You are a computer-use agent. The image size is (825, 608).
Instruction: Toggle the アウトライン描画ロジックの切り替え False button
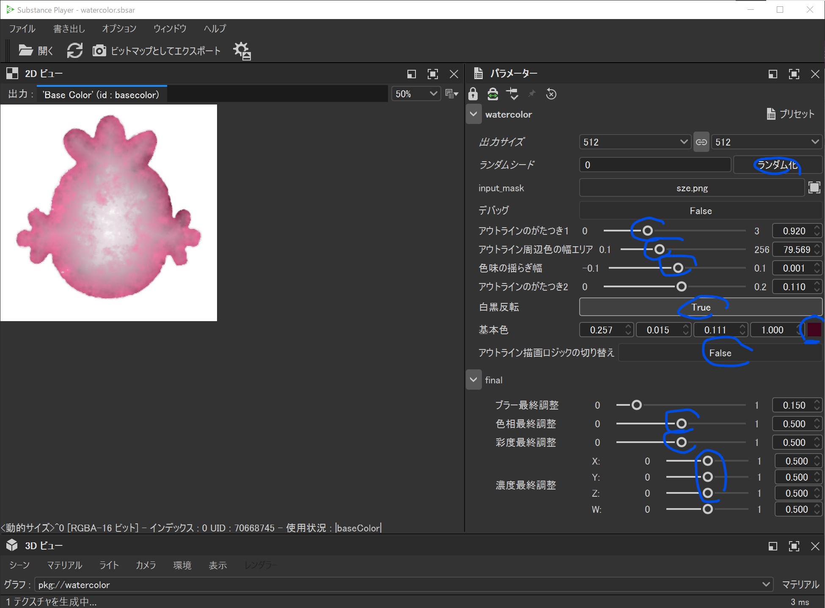point(720,353)
